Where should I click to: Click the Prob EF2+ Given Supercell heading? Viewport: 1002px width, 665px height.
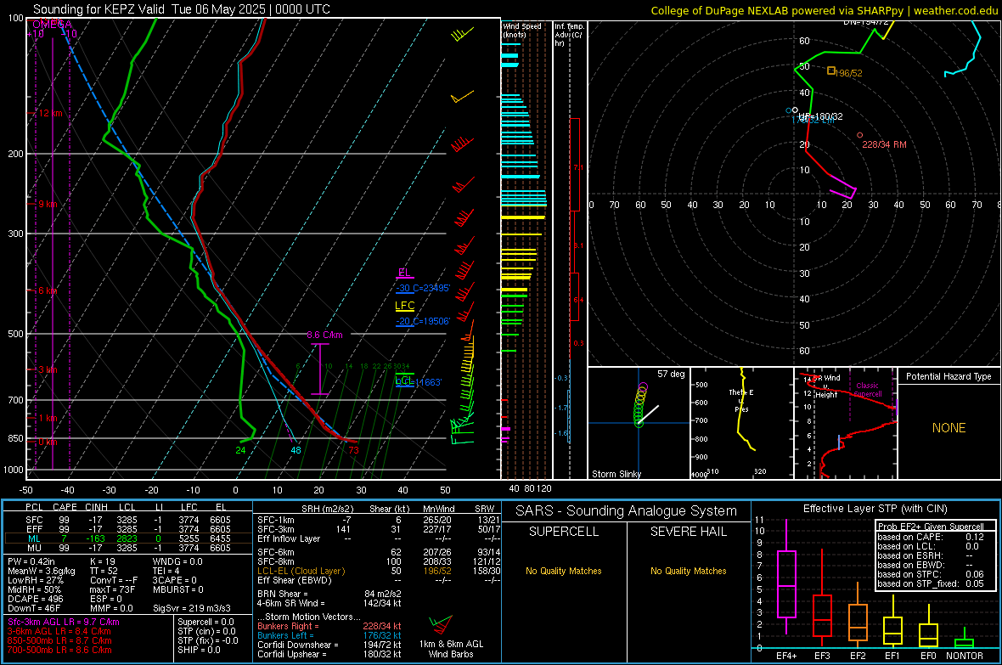(931, 527)
